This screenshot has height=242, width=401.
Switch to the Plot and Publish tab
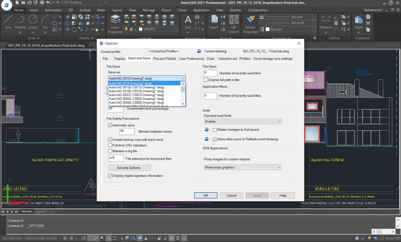164,58
